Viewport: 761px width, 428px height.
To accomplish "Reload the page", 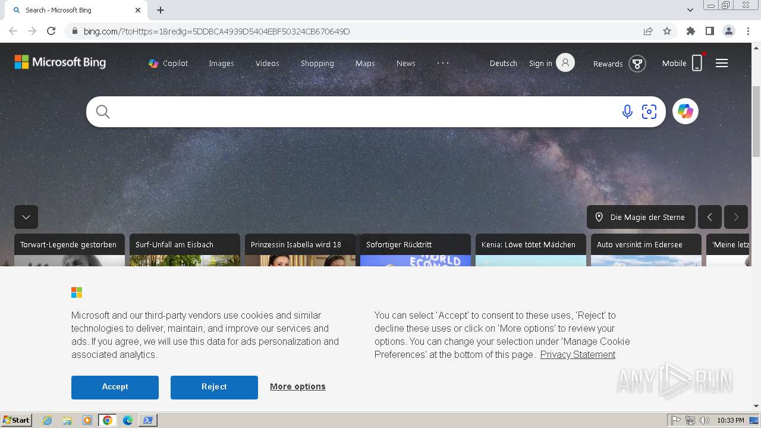I will pyautogui.click(x=51, y=31).
